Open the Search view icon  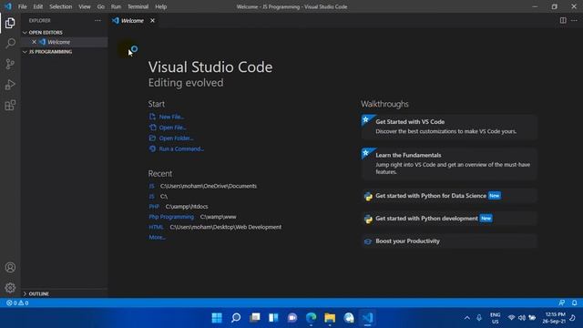pos(10,43)
